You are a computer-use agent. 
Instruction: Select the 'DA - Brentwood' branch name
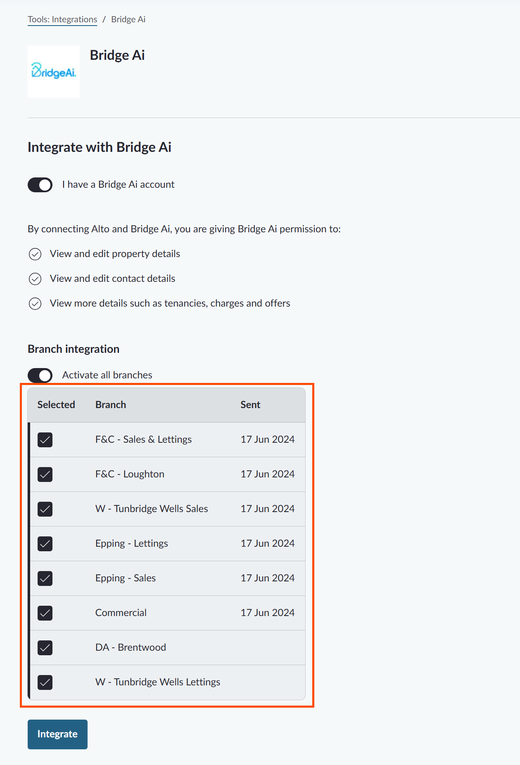point(131,647)
